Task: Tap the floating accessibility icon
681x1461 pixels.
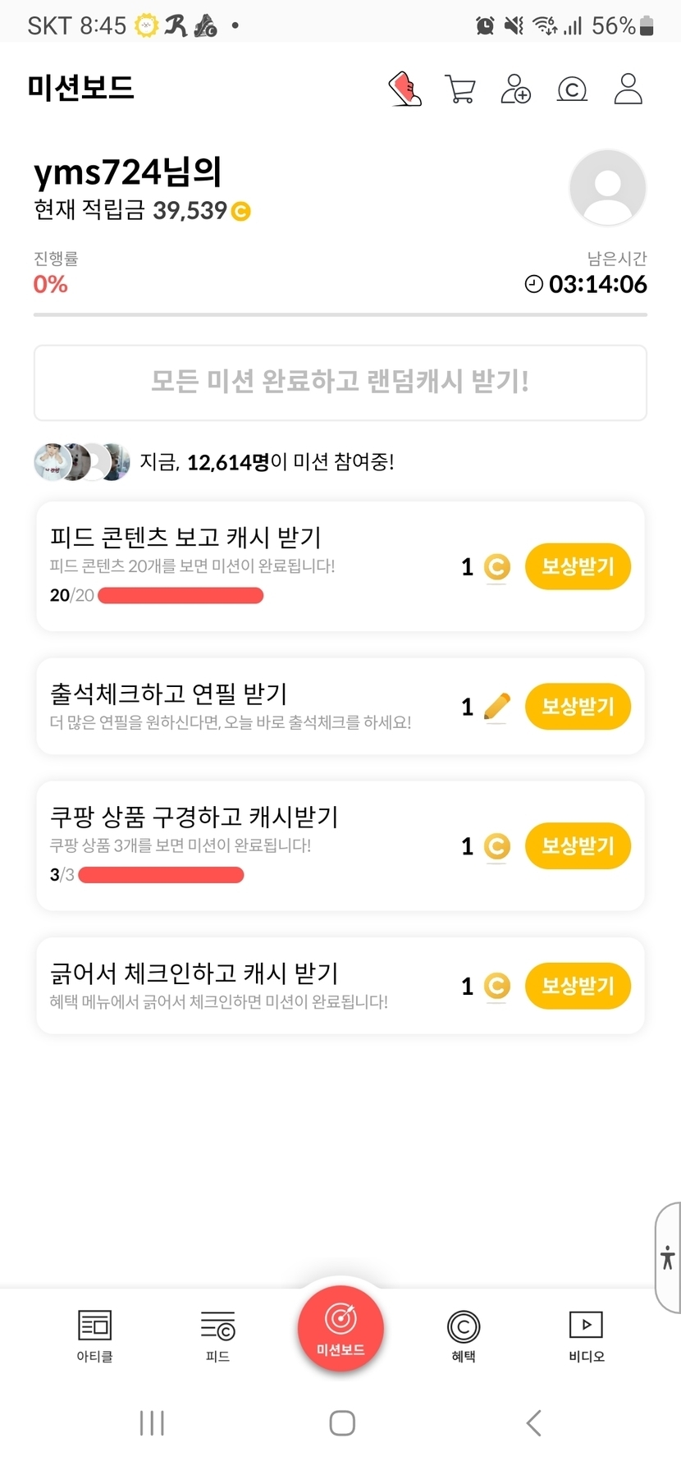Action: pyautogui.click(x=668, y=1257)
